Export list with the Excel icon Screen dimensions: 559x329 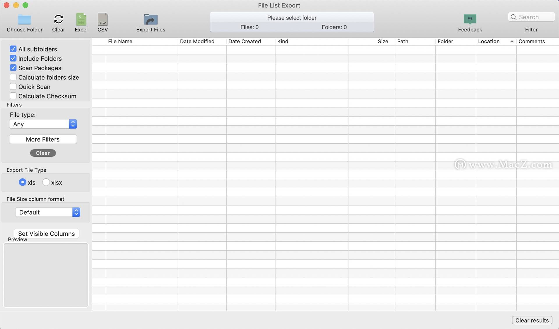[x=81, y=19]
